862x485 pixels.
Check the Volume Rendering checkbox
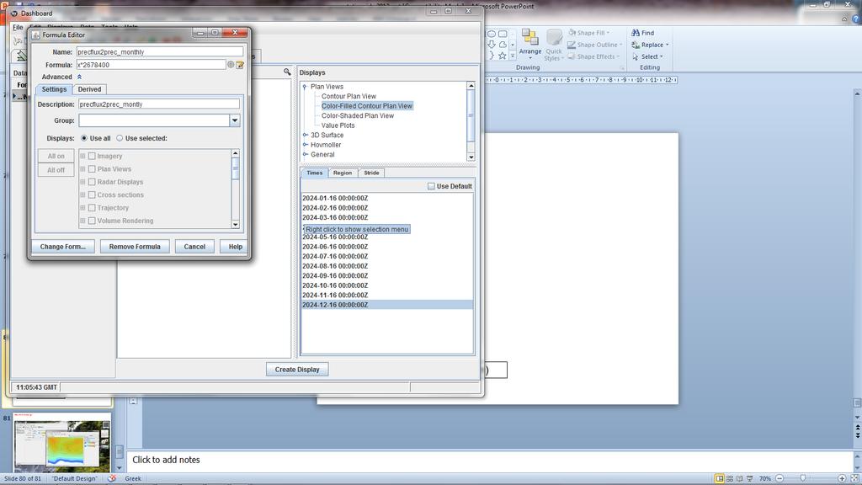92,221
